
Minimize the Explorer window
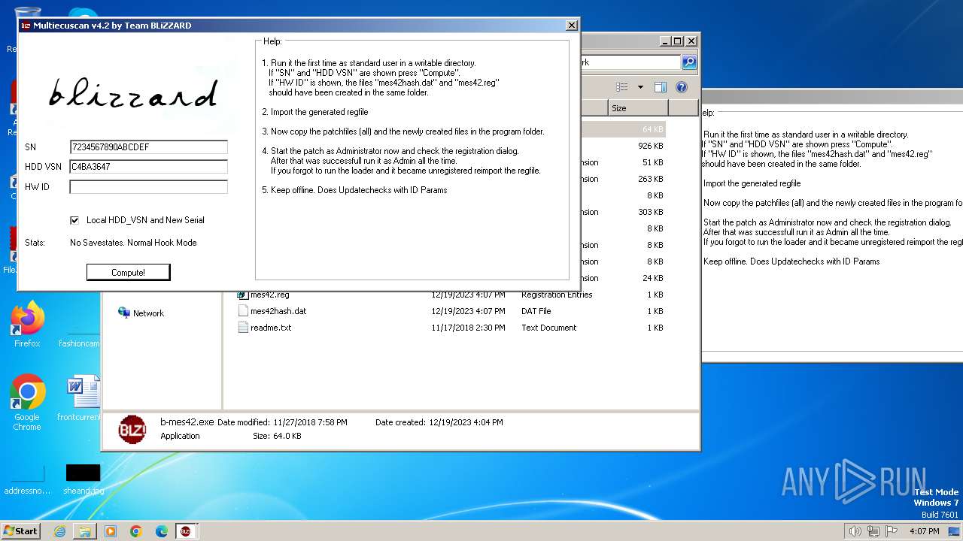pos(665,41)
